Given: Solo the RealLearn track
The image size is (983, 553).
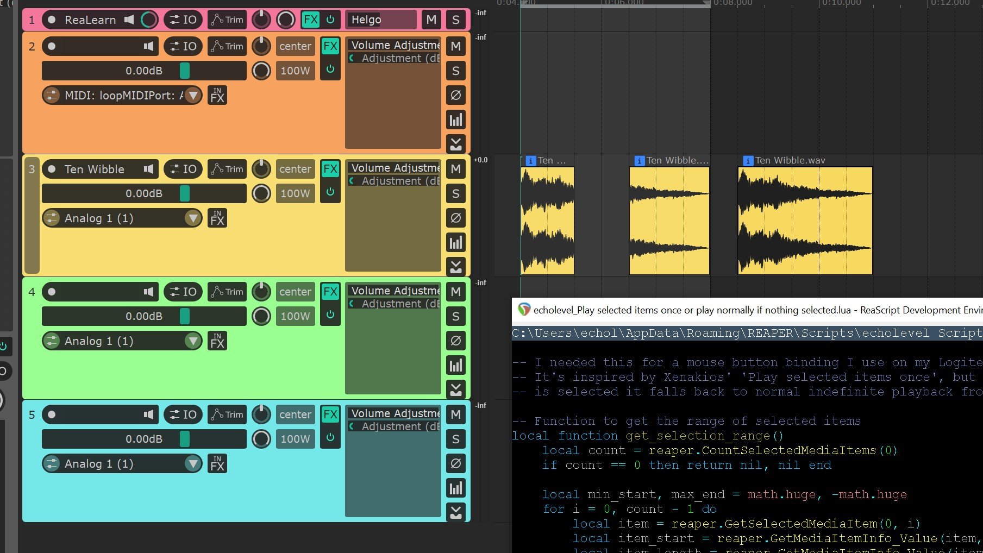Looking at the screenshot, I should (x=455, y=20).
